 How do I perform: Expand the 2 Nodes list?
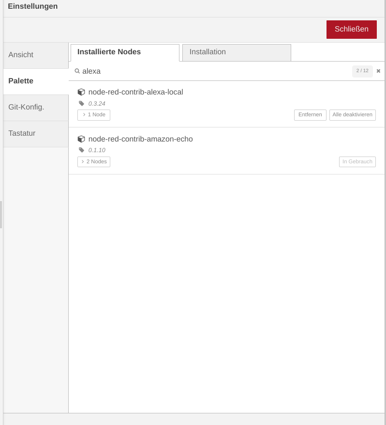point(93,162)
